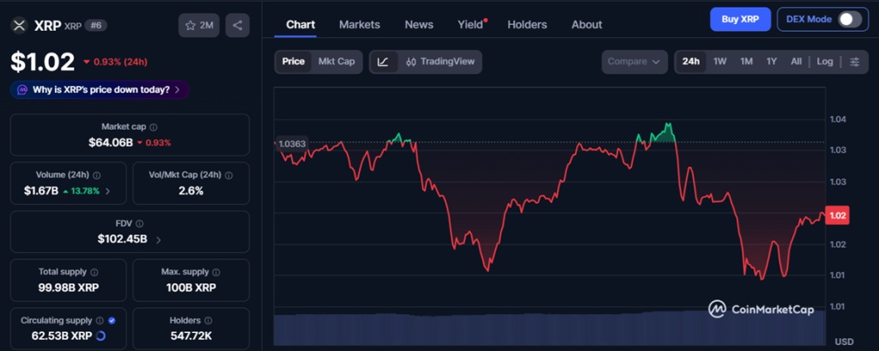This screenshot has width=879, height=351.
Task: Click the volume bars below chart
Action: 549,328
